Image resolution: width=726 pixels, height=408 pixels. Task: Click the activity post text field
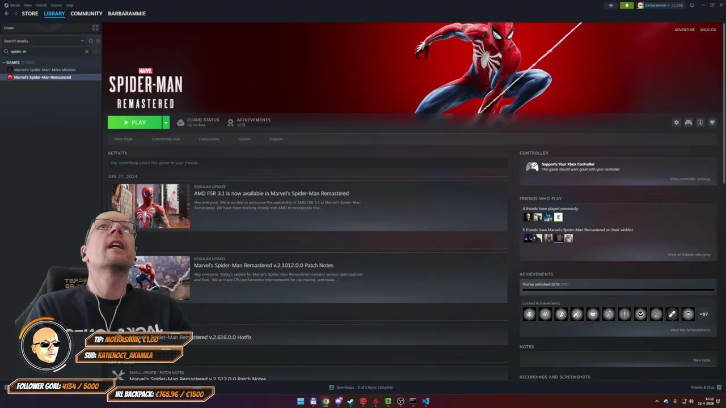point(307,163)
